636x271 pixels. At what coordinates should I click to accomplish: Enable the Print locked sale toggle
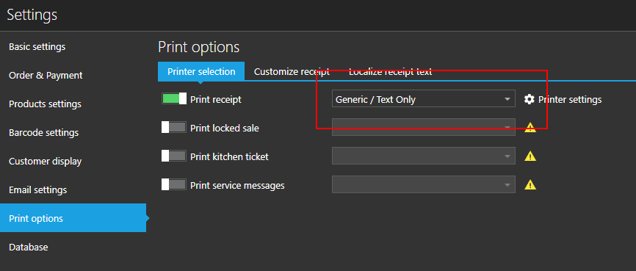174,127
